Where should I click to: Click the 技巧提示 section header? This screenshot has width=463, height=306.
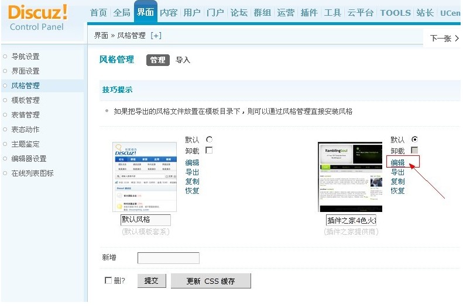coord(117,90)
